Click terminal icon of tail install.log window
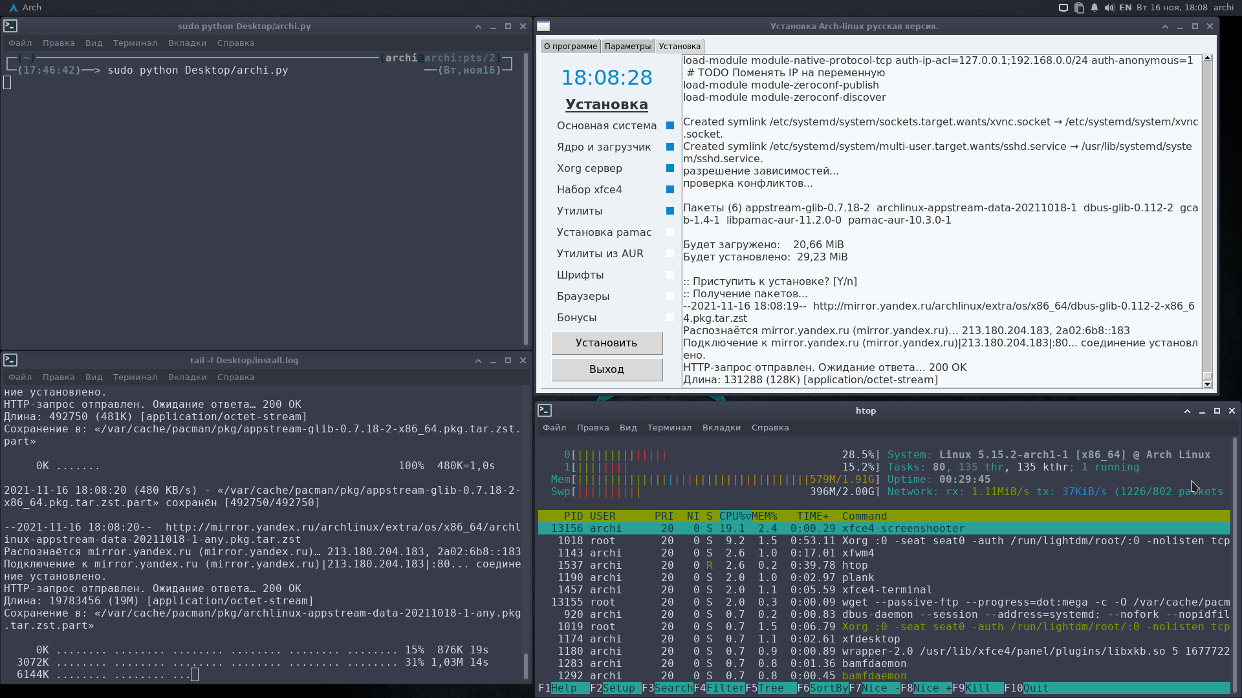 click(10, 360)
